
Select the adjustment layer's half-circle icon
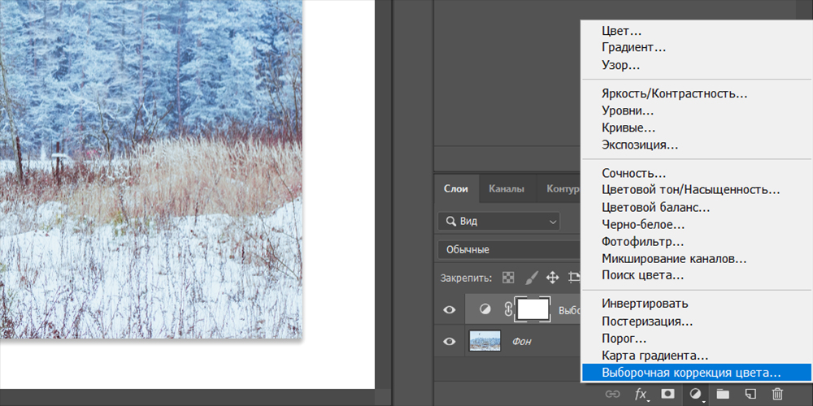click(x=485, y=310)
